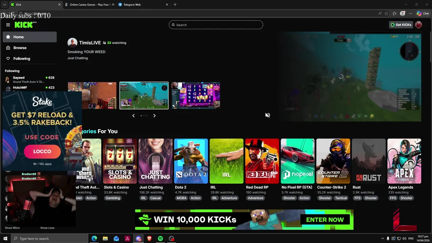This screenshot has width=432, height=243.
Task: Click the FPS tag under Rust
Action: pyautogui.click(x=357, y=198)
